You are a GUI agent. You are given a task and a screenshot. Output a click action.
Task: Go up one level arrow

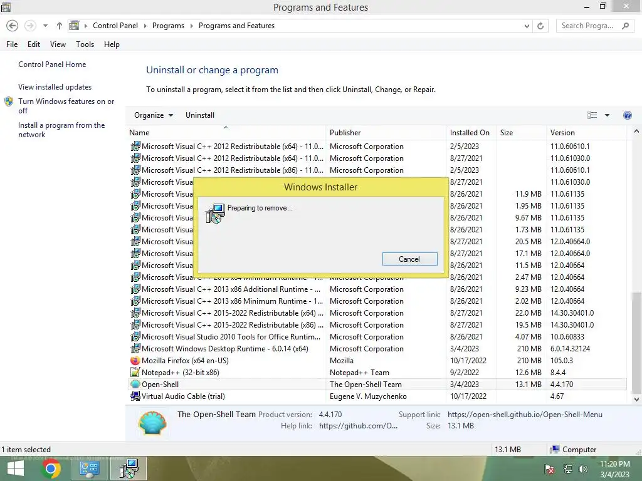(x=60, y=26)
